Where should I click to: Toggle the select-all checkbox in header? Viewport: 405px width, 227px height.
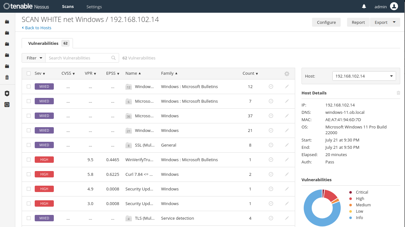[x=29, y=73]
